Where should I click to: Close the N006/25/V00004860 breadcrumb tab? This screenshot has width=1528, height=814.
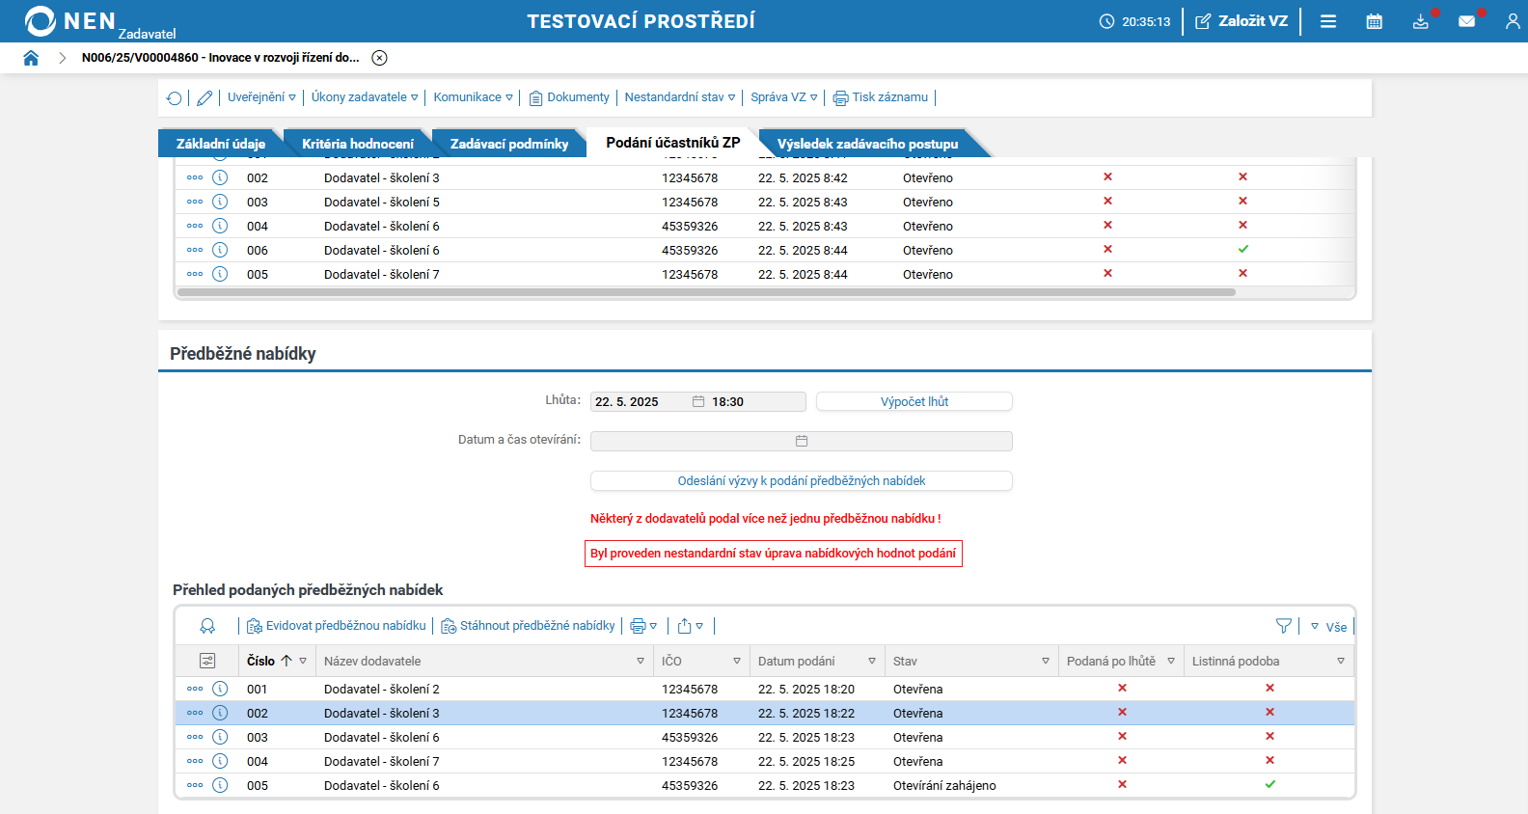380,58
